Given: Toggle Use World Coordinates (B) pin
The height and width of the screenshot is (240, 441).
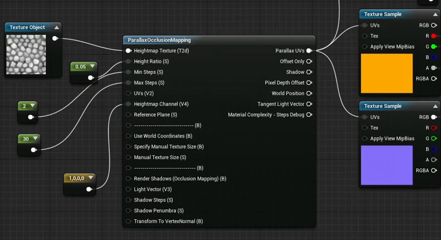Looking at the screenshot, I should pos(129,136).
